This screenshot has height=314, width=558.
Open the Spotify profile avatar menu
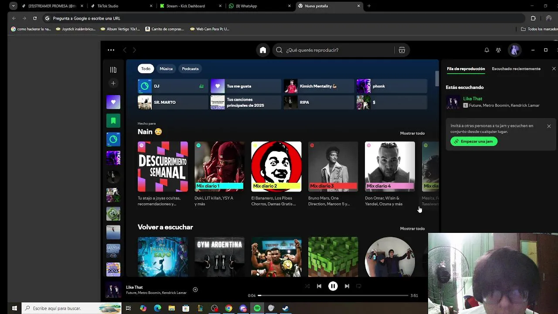[x=514, y=50]
